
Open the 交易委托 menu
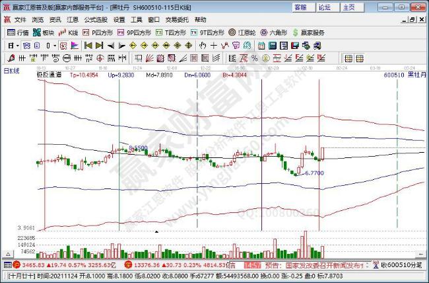click(x=177, y=20)
